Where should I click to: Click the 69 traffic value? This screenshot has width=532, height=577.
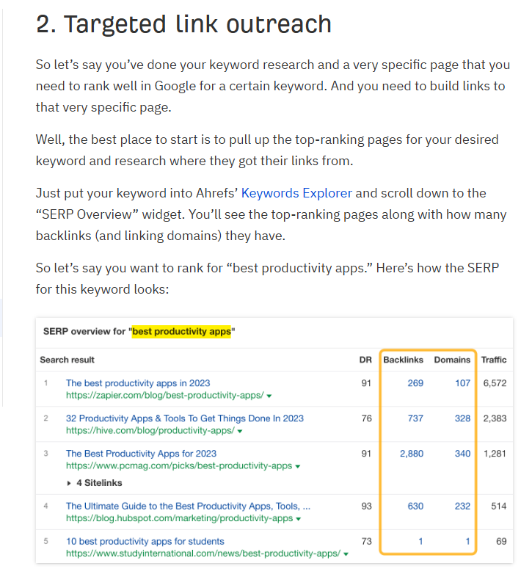pyautogui.click(x=501, y=541)
